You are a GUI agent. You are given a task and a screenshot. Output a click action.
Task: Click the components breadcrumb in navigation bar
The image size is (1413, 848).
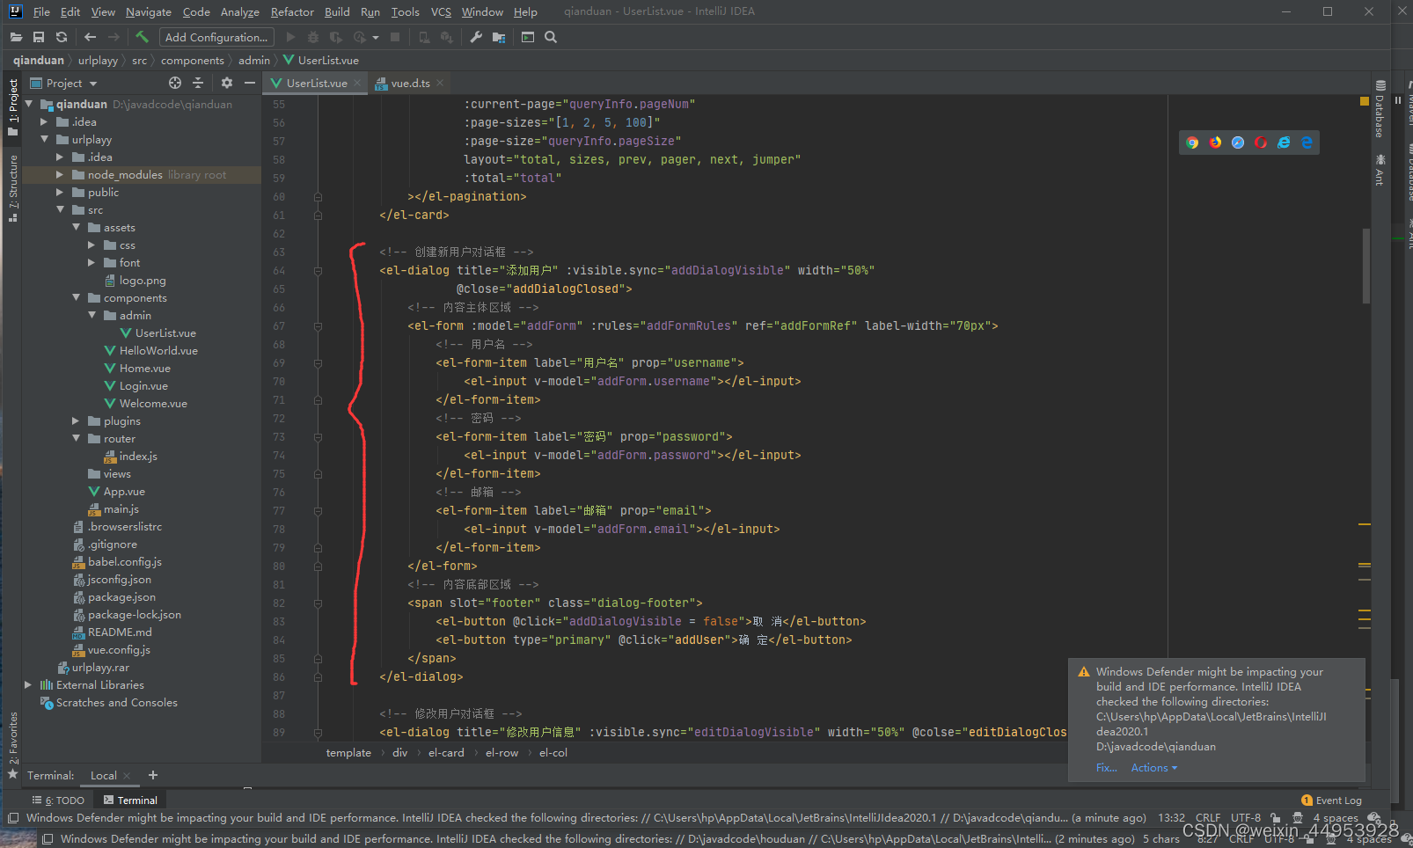pos(193,61)
